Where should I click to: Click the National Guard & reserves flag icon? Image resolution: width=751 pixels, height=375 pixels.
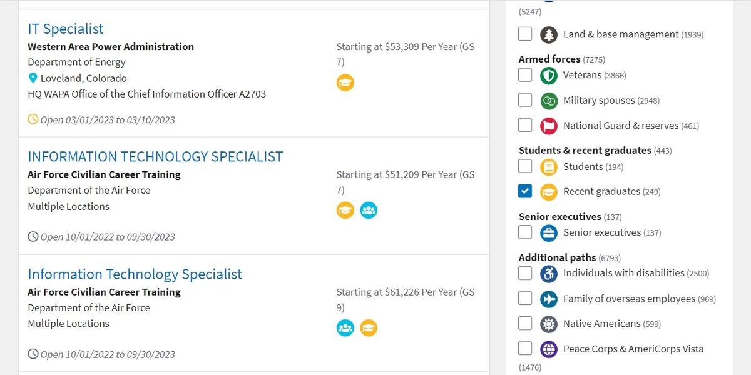point(548,125)
